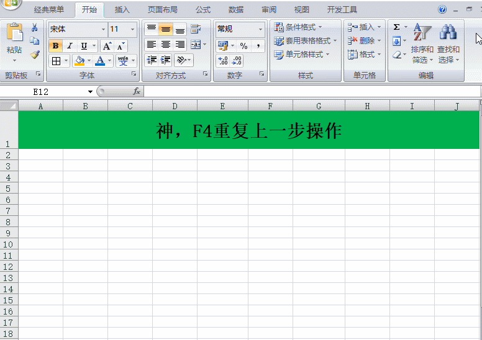Screen dimensions: 482x340
Task: Decrease decimal places icon
Action: click(x=237, y=61)
